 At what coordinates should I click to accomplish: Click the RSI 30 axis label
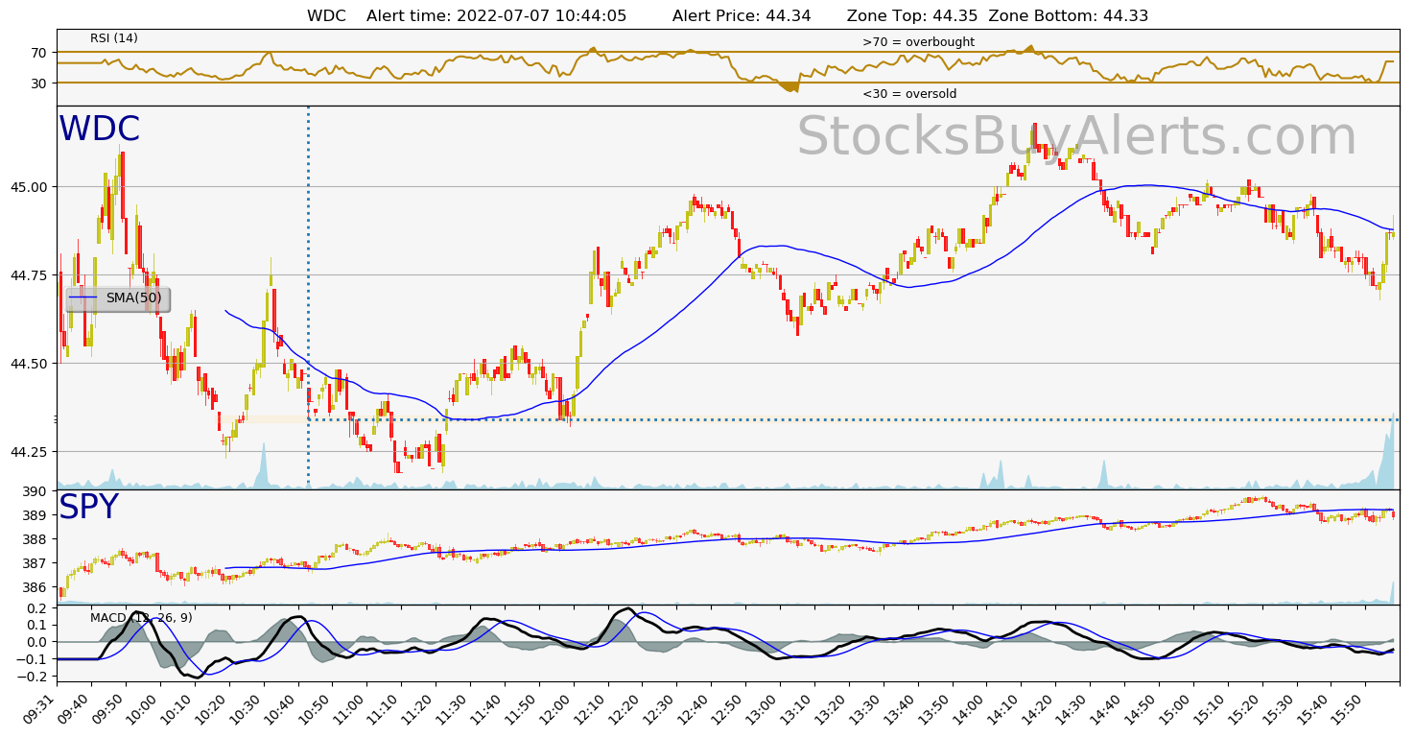click(x=39, y=83)
